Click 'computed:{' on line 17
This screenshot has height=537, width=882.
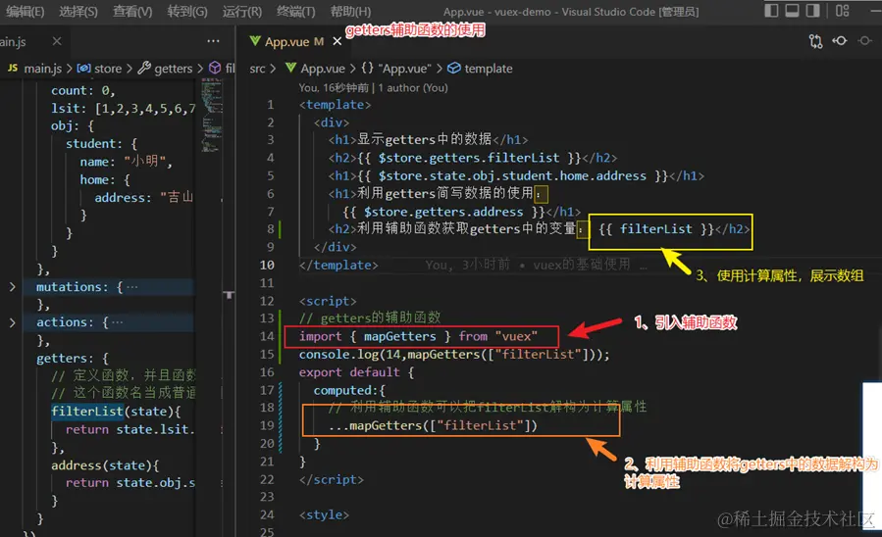pyautogui.click(x=349, y=390)
